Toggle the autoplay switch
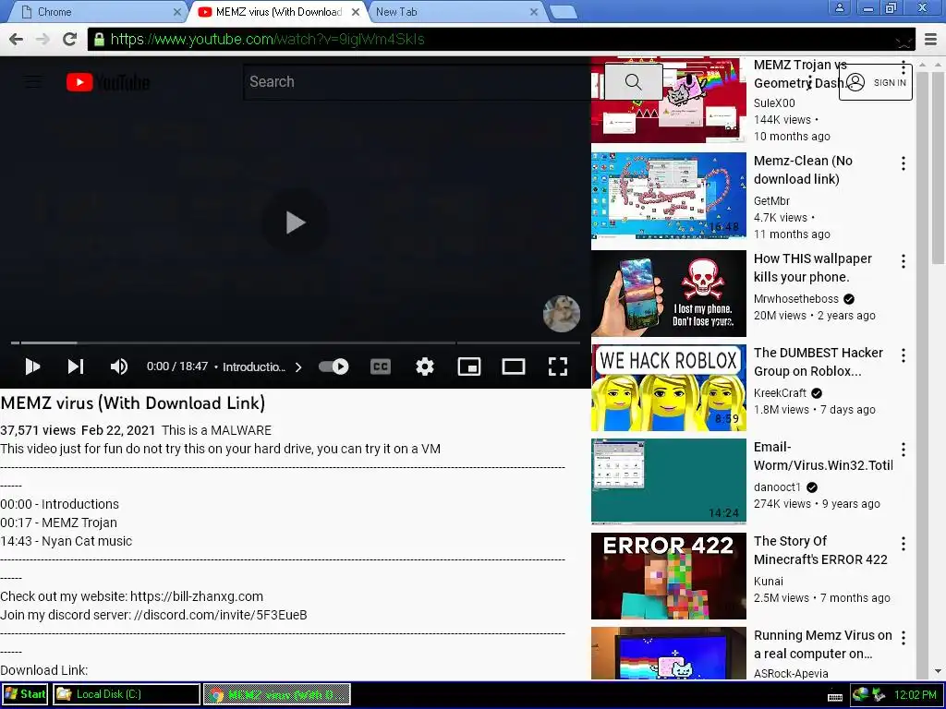946x709 pixels. point(334,367)
